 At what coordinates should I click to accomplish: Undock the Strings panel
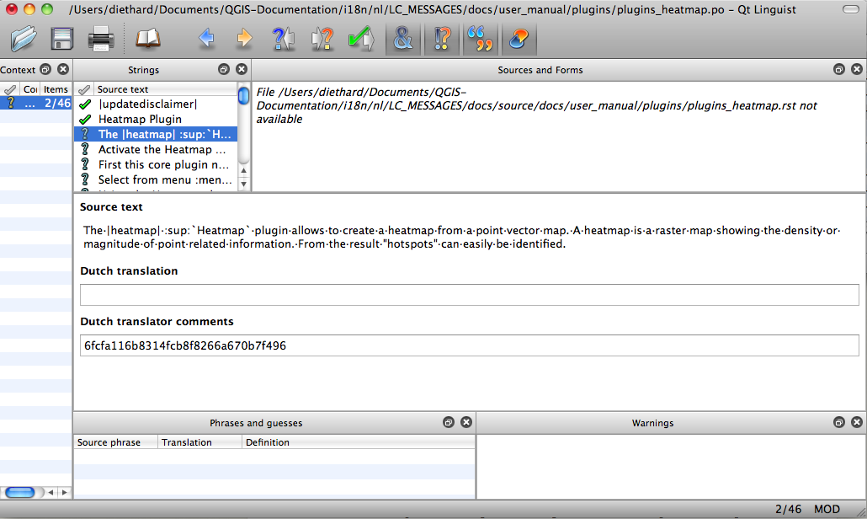click(x=223, y=70)
